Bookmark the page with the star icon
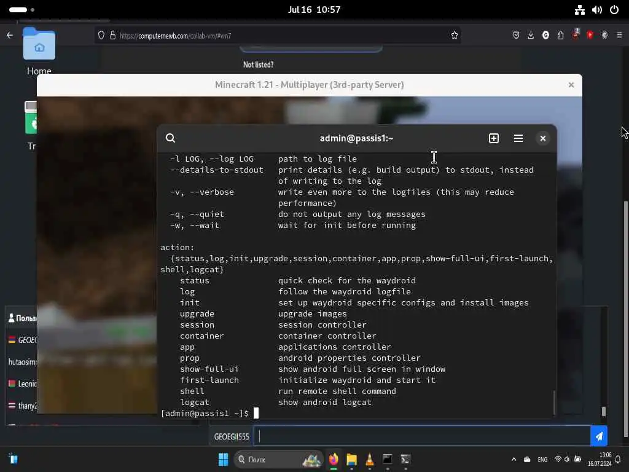This screenshot has height=472, width=629. (454, 35)
